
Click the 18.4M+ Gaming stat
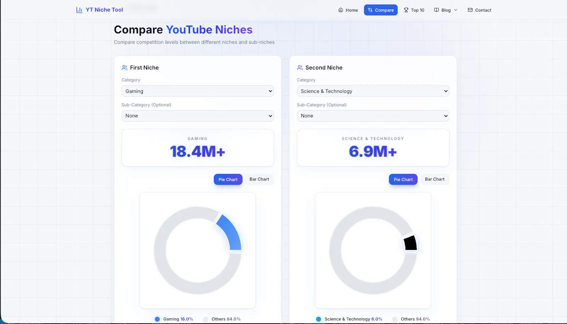[x=197, y=152]
